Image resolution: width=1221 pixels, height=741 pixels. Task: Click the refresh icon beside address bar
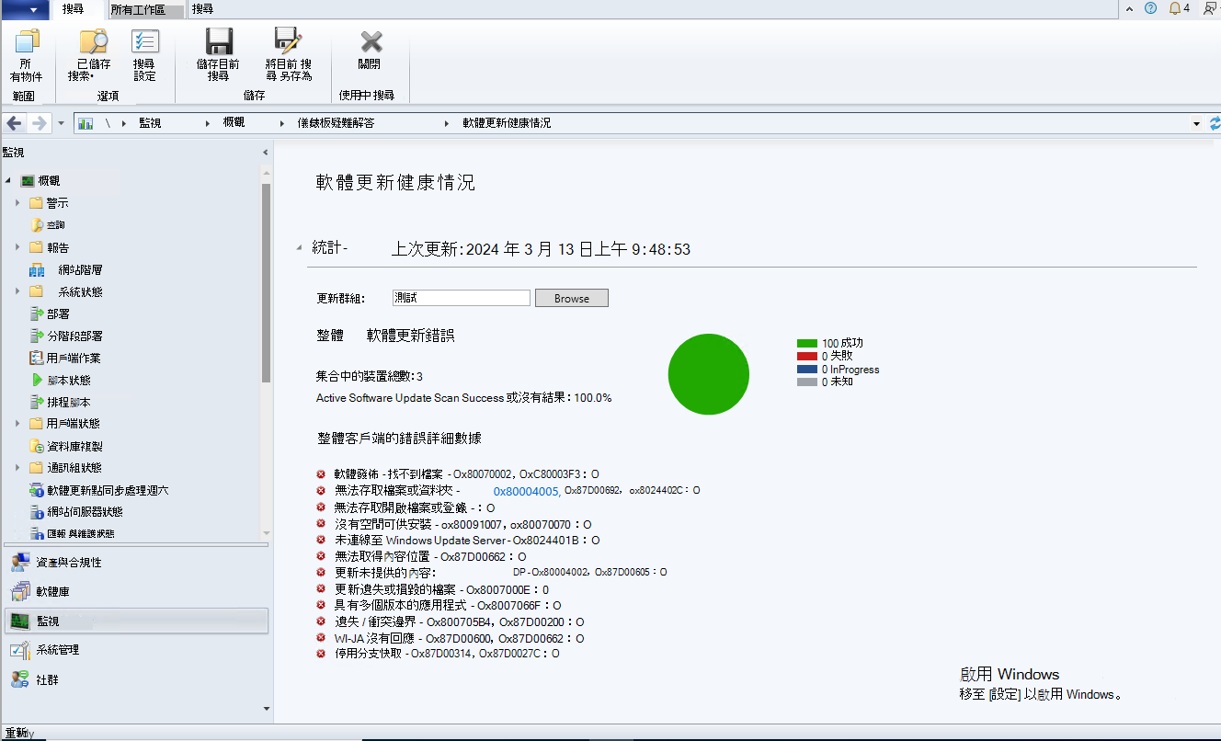click(1215, 123)
